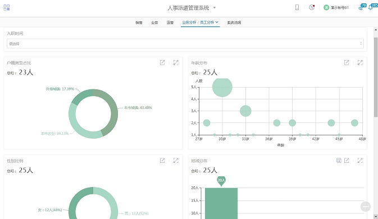Switch to the 业务 tab
378x219 pixels.
tap(154, 22)
